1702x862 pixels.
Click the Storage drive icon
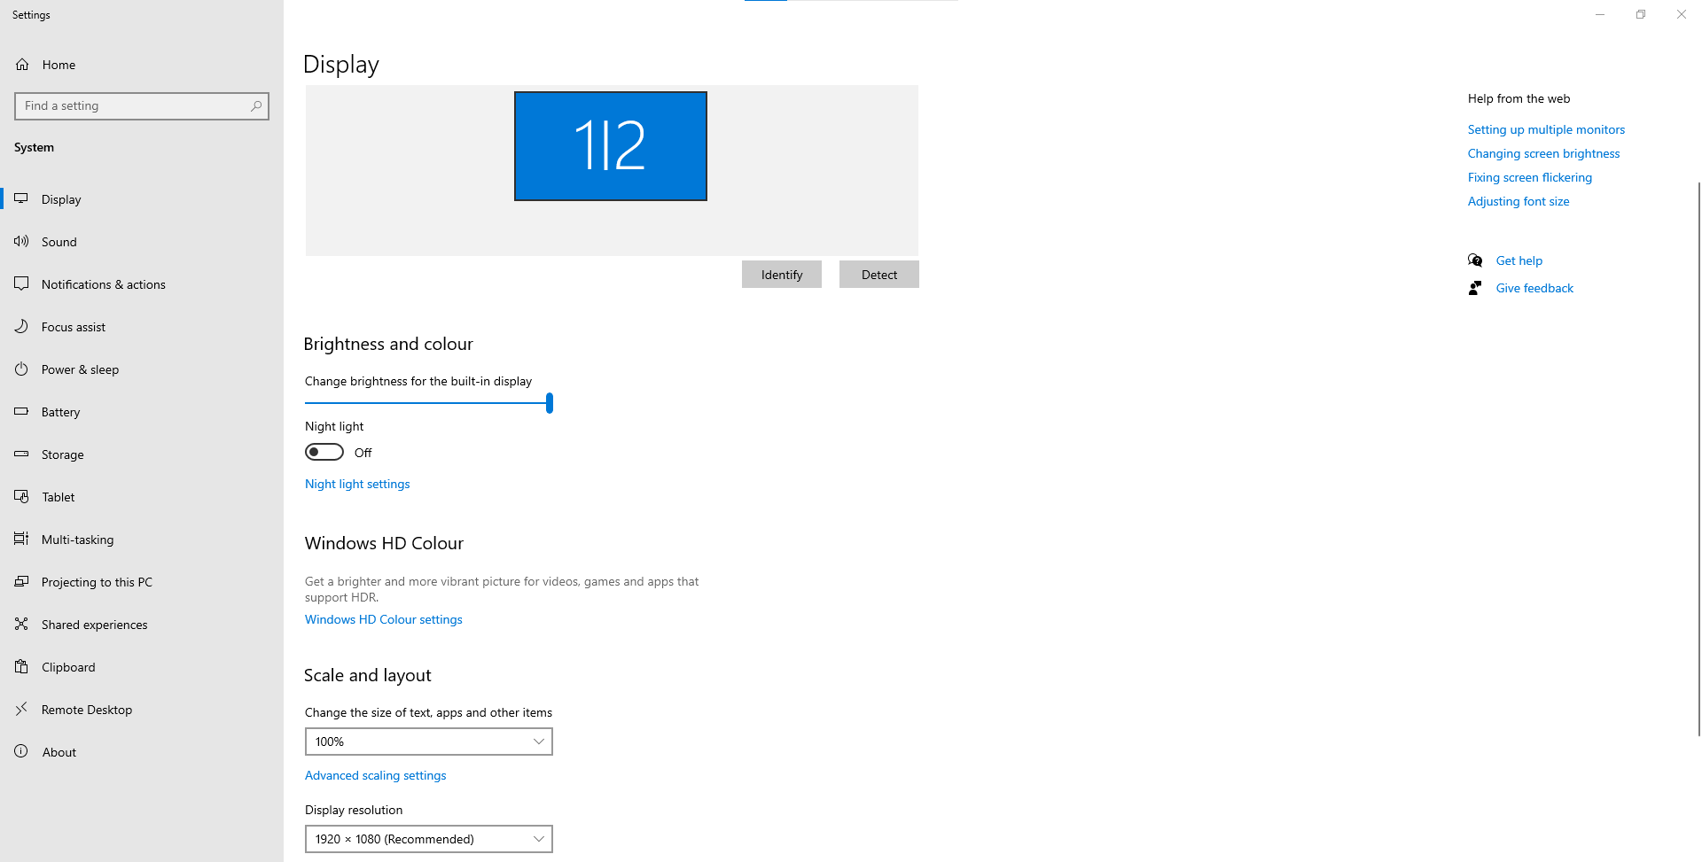(21, 454)
